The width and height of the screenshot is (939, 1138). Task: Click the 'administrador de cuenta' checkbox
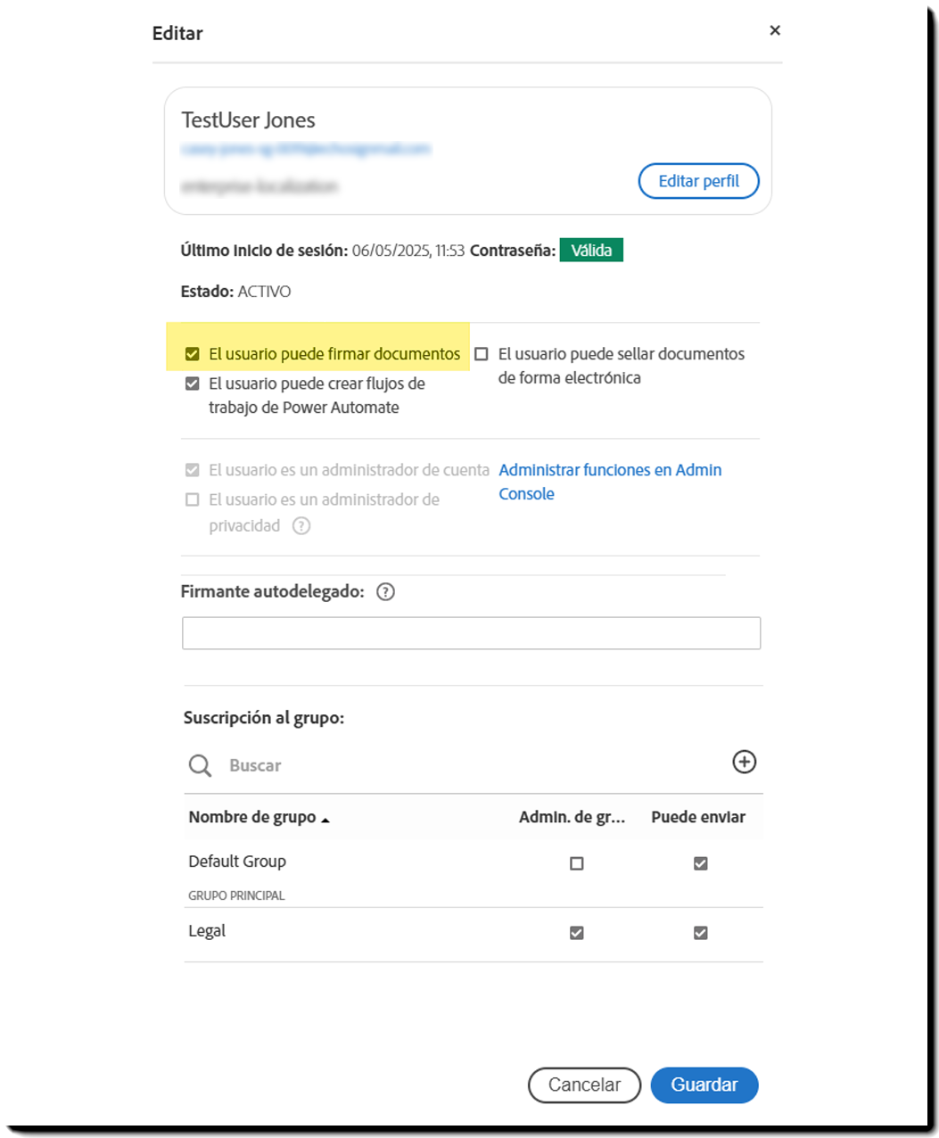pos(192,470)
